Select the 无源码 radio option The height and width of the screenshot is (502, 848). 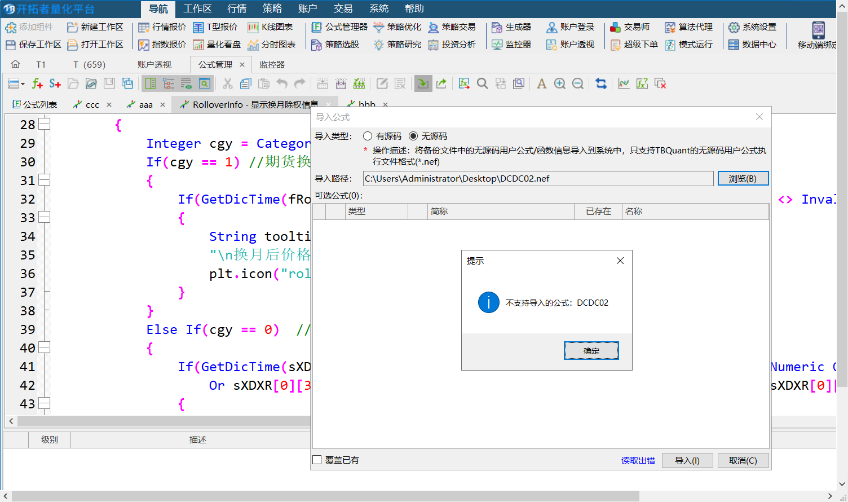click(x=413, y=136)
